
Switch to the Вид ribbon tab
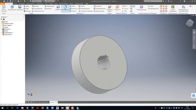46,4
